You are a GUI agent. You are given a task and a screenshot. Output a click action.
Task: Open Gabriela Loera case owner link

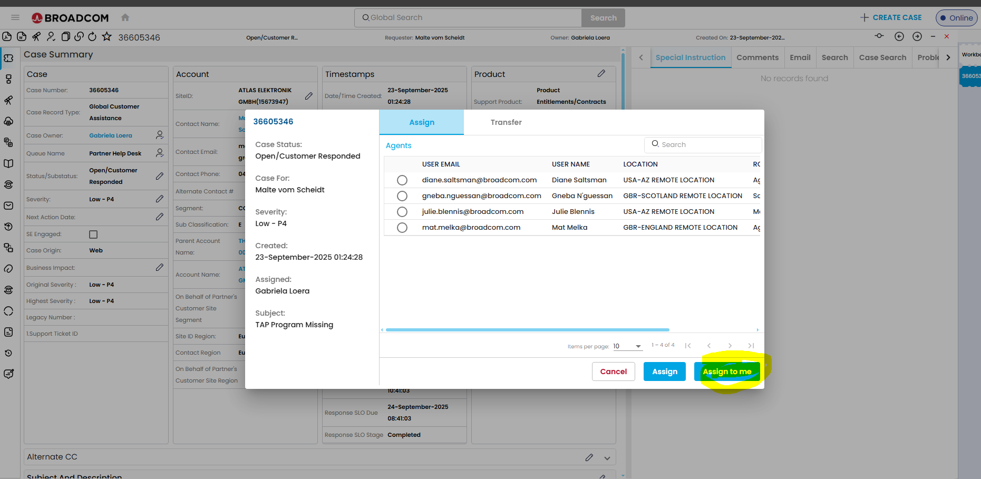111,135
